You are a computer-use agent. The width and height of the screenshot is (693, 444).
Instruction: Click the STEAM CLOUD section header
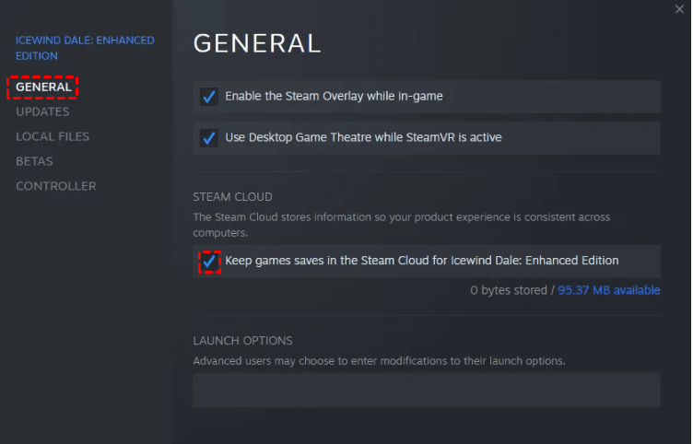pos(232,197)
